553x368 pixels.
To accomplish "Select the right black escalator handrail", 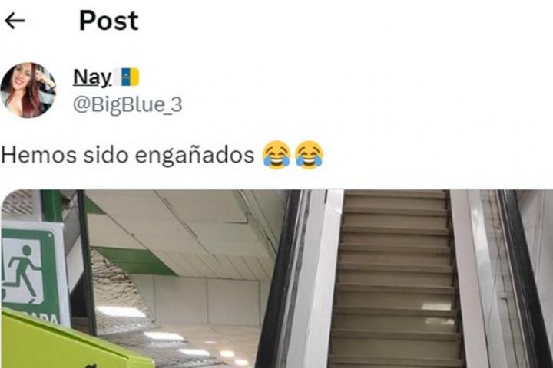I will point(524,279).
